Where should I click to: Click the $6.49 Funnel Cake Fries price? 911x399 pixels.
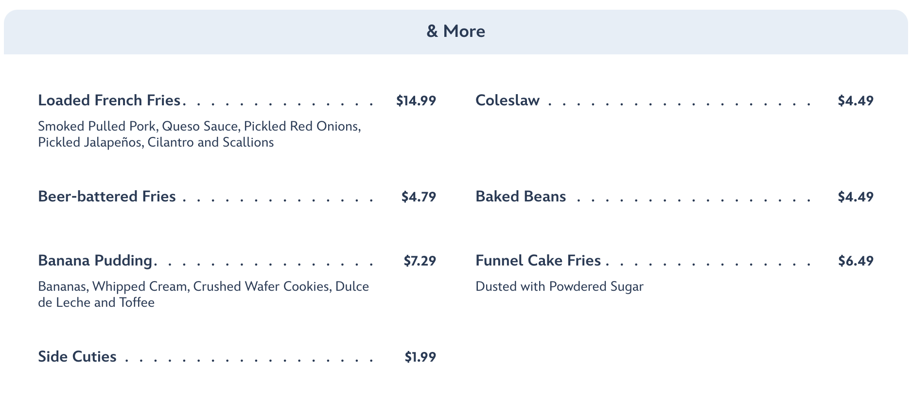point(856,261)
